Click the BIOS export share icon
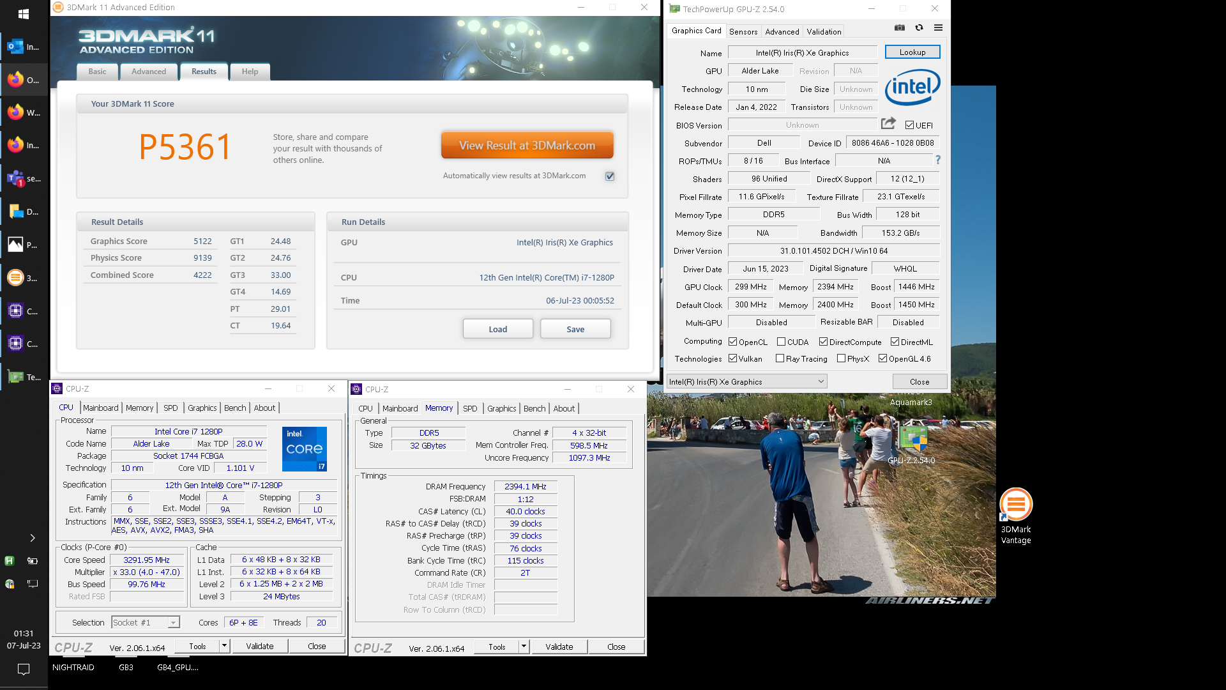Image resolution: width=1226 pixels, height=690 pixels. click(888, 123)
